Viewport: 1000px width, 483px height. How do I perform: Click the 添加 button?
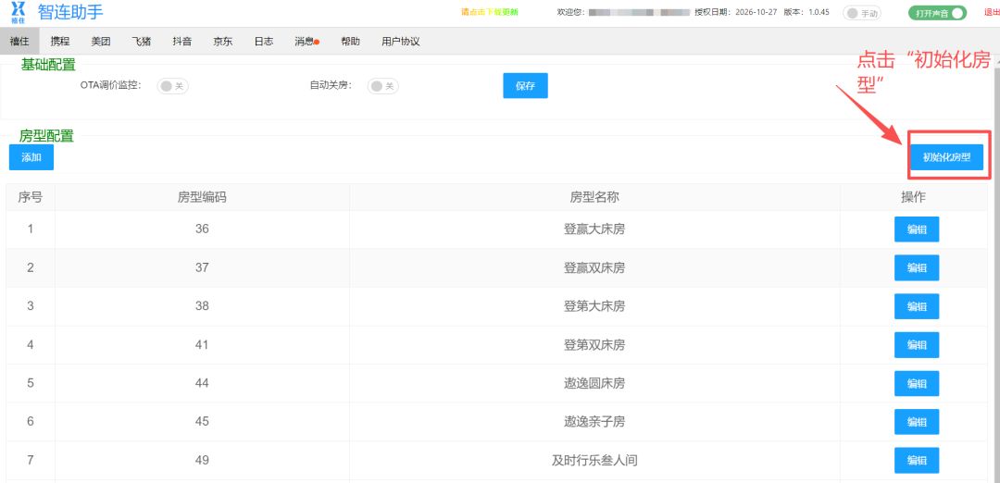(31, 157)
